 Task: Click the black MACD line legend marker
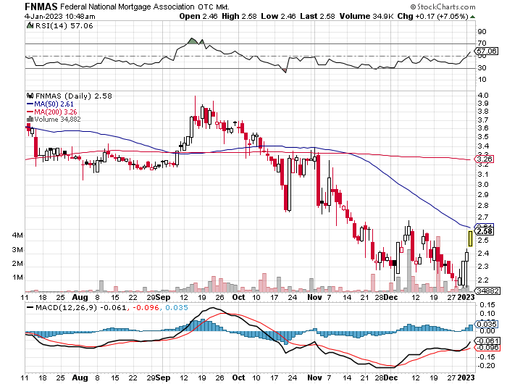pos(30,308)
